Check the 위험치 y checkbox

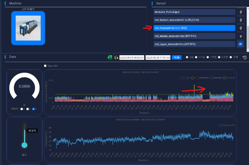(28, 109)
